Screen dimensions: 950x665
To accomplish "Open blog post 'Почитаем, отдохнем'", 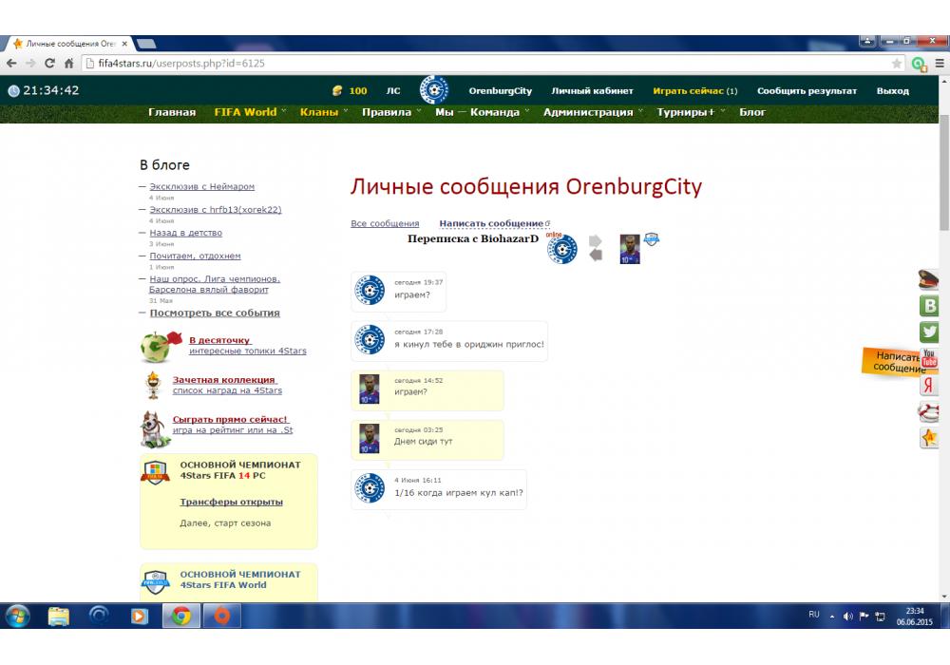I will (195, 256).
